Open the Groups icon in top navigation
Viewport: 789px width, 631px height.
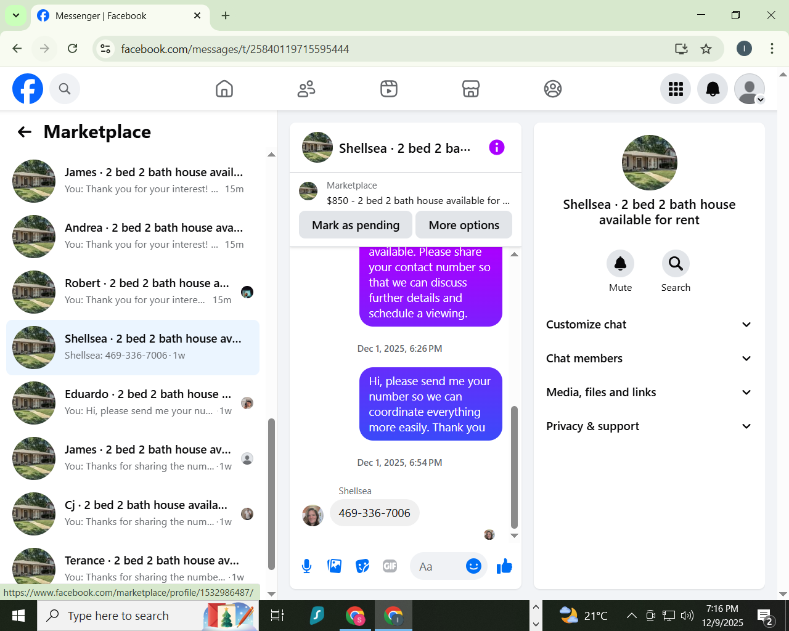[x=553, y=89]
